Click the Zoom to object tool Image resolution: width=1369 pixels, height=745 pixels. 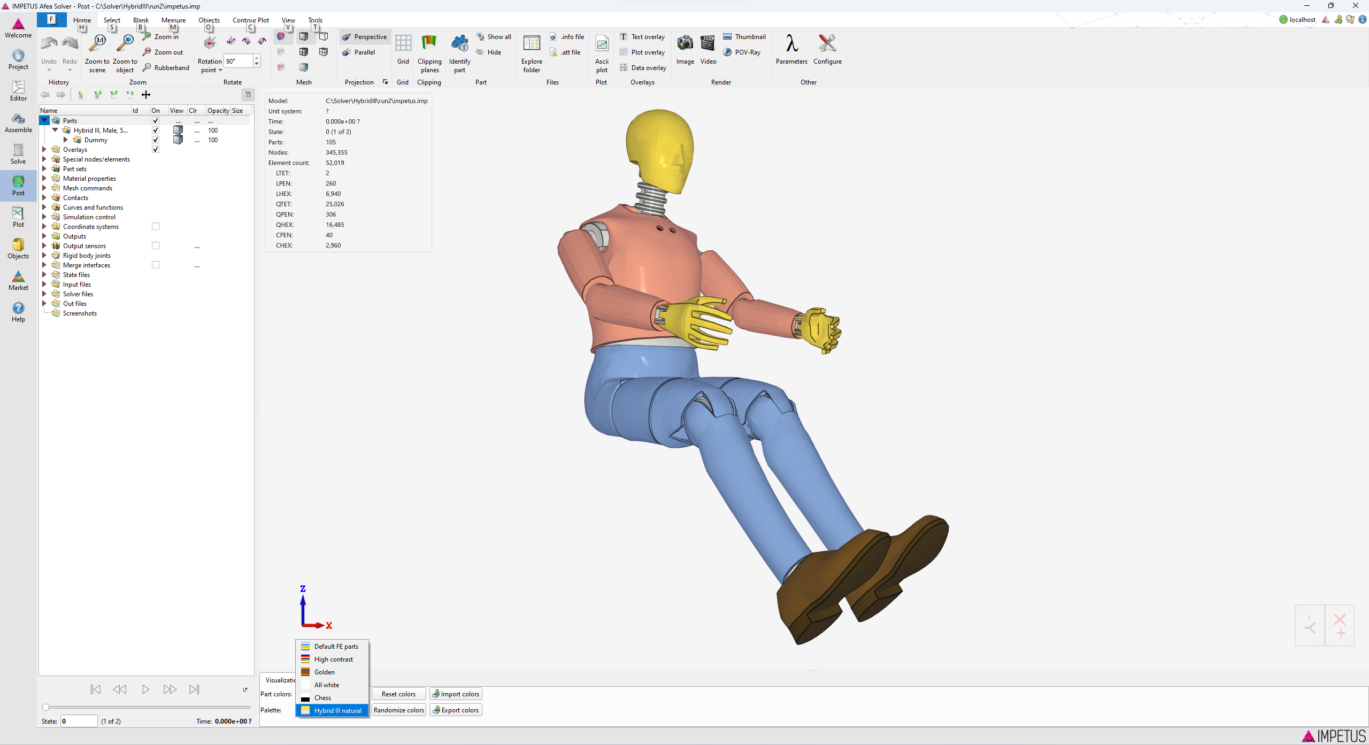click(x=125, y=53)
